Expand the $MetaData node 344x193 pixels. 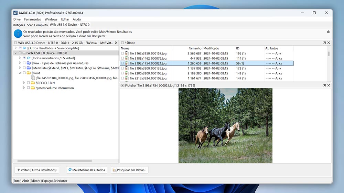click(x=20, y=68)
